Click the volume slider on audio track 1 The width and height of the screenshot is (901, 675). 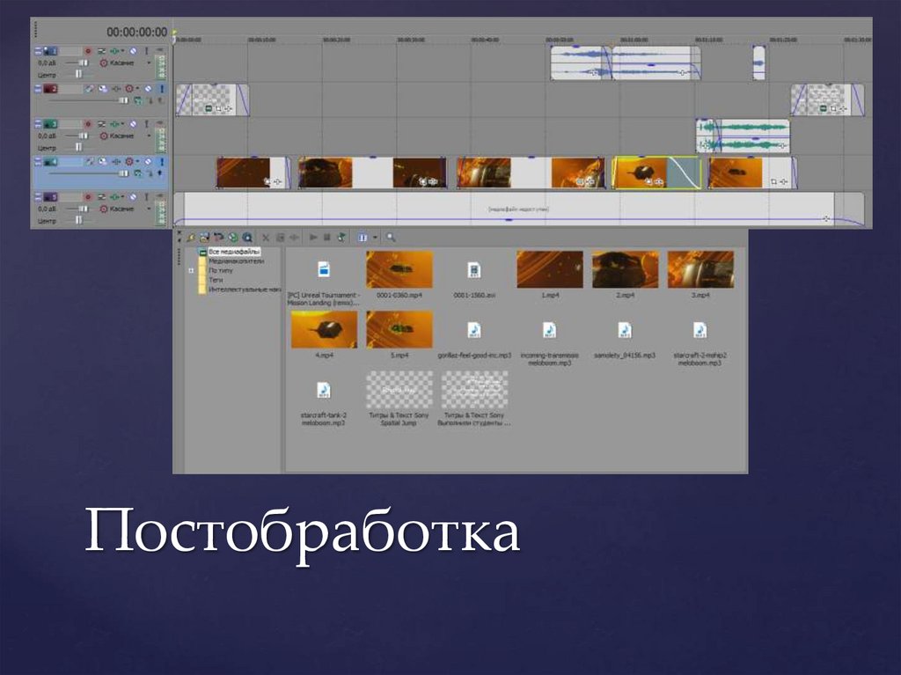click(83, 63)
